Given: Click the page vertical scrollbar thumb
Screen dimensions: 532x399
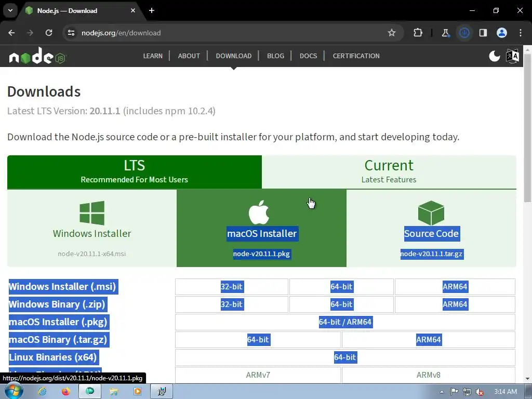Looking at the screenshot, I should click(528, 127).
